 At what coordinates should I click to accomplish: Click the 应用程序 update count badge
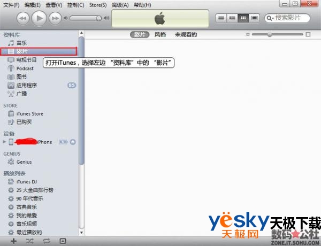[72, 85]
